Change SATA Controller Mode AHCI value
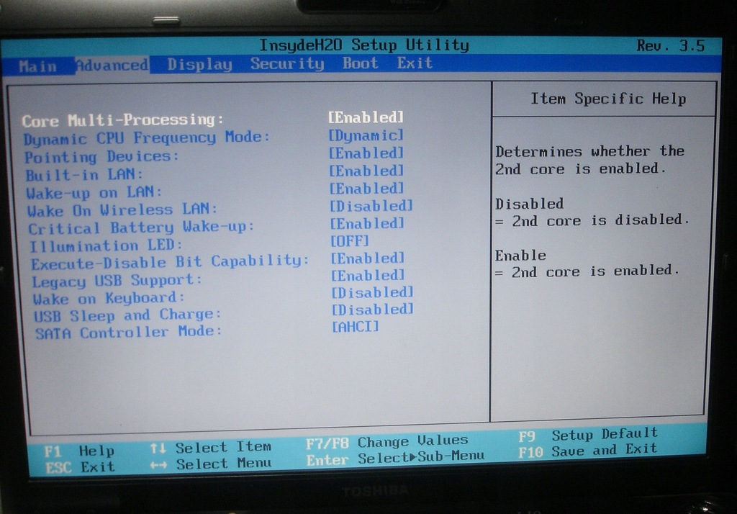This screenshot has height=514, width=737. coord(355,327)
